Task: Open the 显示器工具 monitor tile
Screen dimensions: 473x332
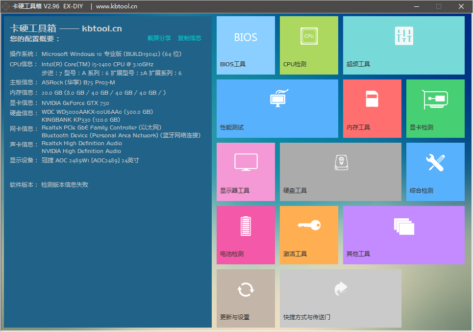Action: [x=246, y=172]
